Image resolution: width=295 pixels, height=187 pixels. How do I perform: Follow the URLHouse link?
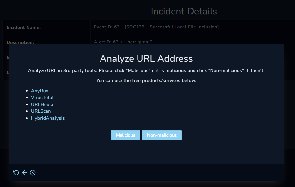(43, 104)
